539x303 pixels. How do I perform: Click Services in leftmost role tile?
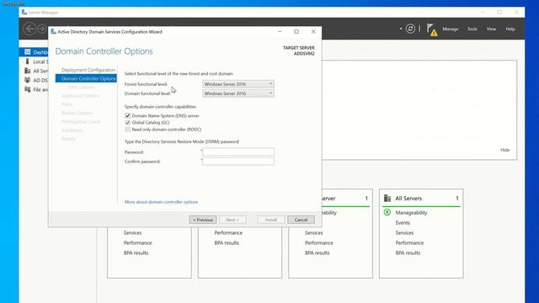click(x=133, y=233)
